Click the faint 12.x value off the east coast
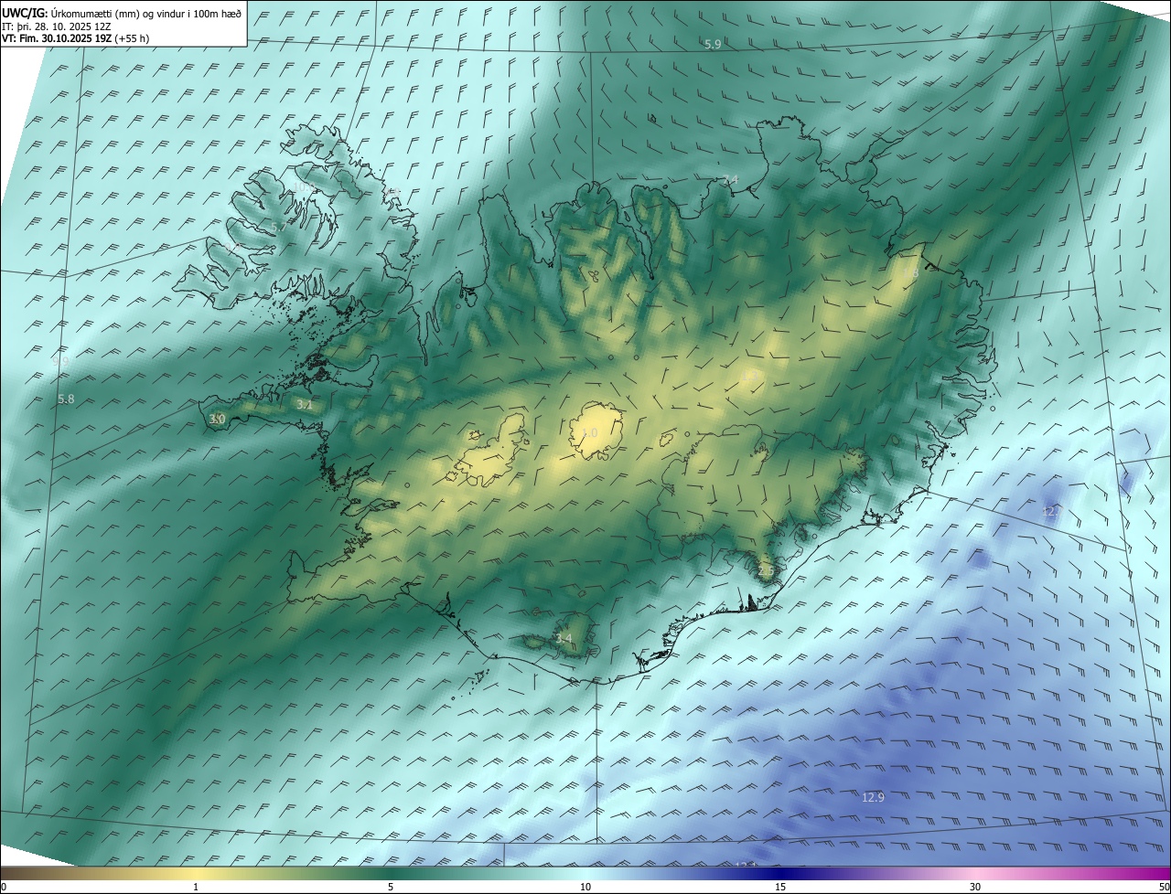The image size is (1171, 894). [1051, 512]
